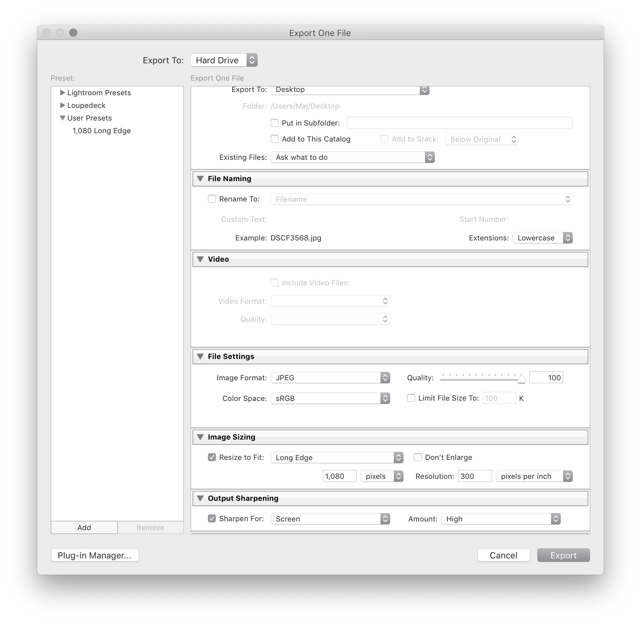Collapse the User Presets folder arrow
Viewport: 641px width, 624px height.
62,118
